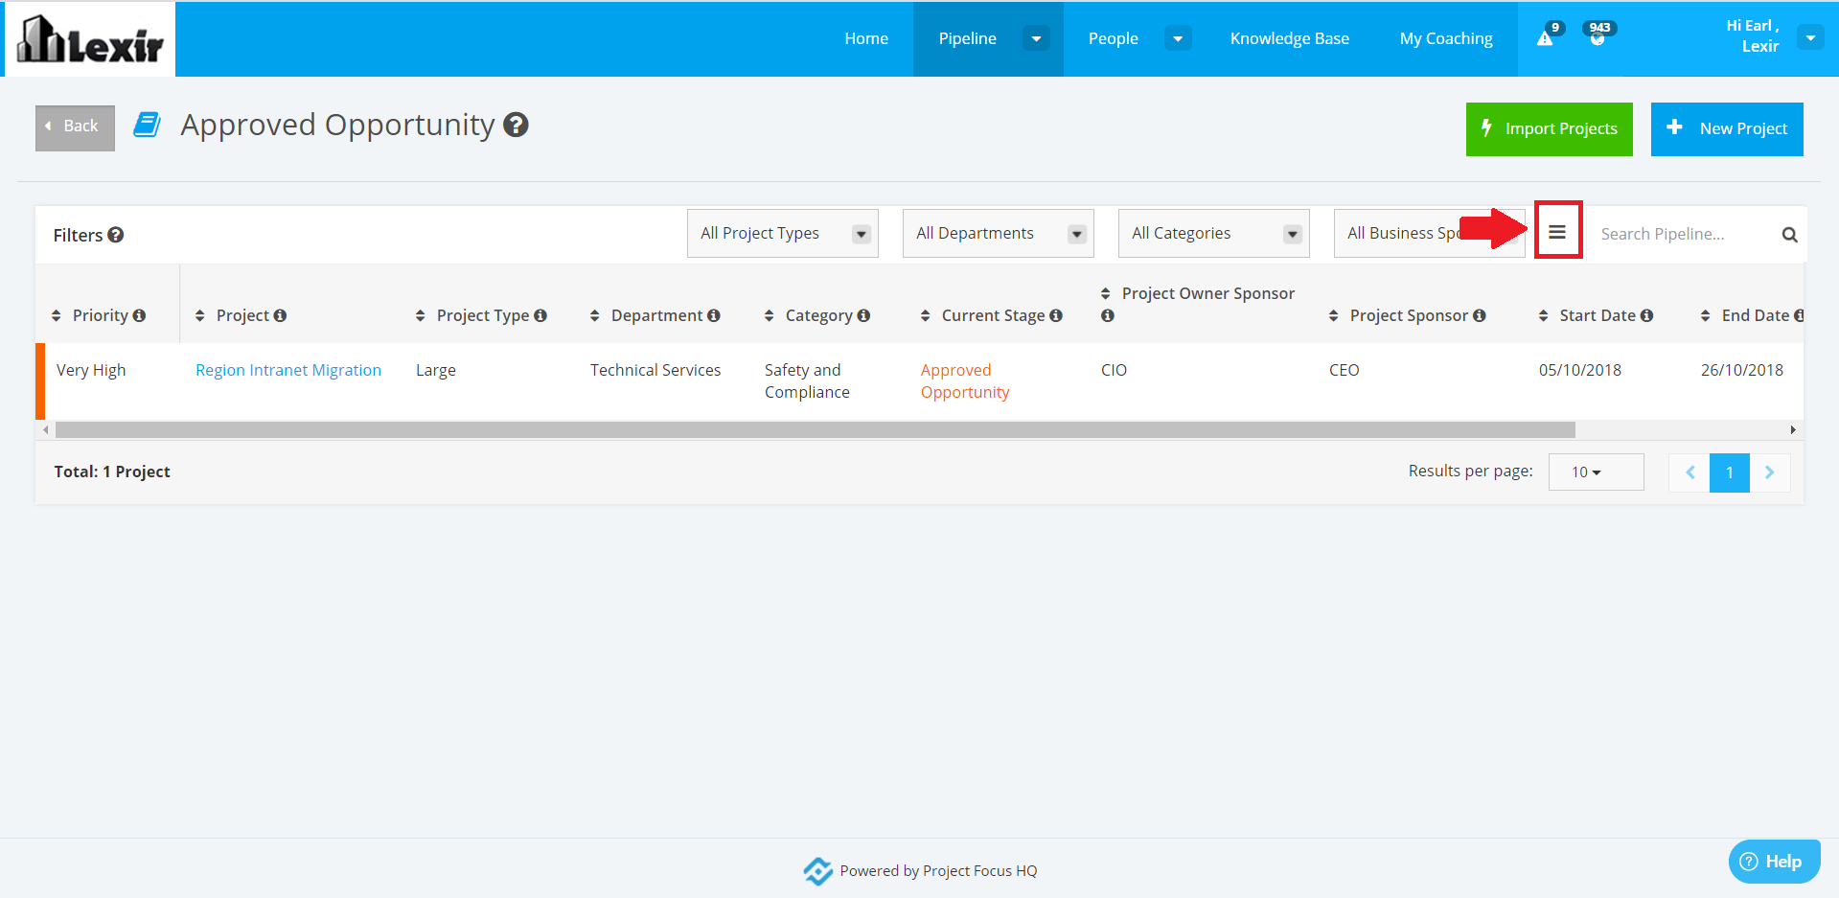Image resolution: width=1839 pixels, height=898 pixels.
Task: Expand the Pipeline menu arrow
Action: [1036, 38]
